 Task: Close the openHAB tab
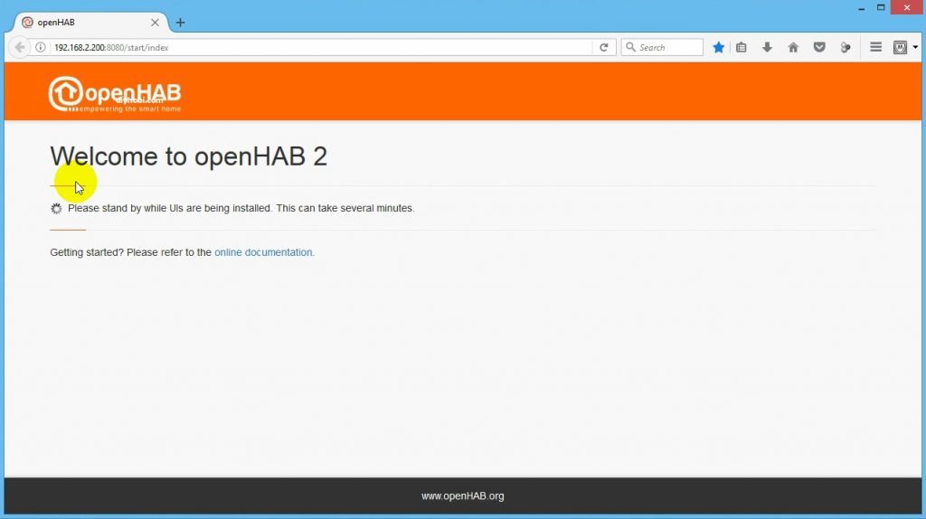pos(155,23)
